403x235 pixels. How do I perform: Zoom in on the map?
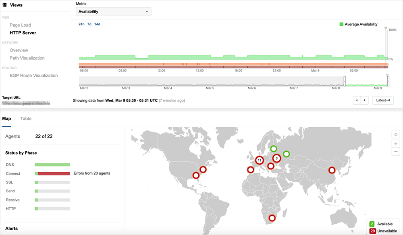coord(396,144)
